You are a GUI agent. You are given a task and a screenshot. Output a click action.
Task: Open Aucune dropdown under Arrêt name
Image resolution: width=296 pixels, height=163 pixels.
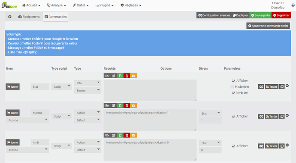tap(27, 150)
